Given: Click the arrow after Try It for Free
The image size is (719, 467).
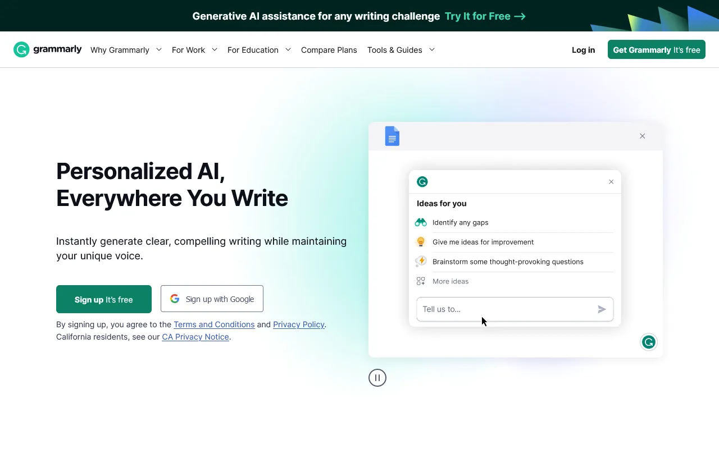Looking at the screenshot, I should [520, 16].
